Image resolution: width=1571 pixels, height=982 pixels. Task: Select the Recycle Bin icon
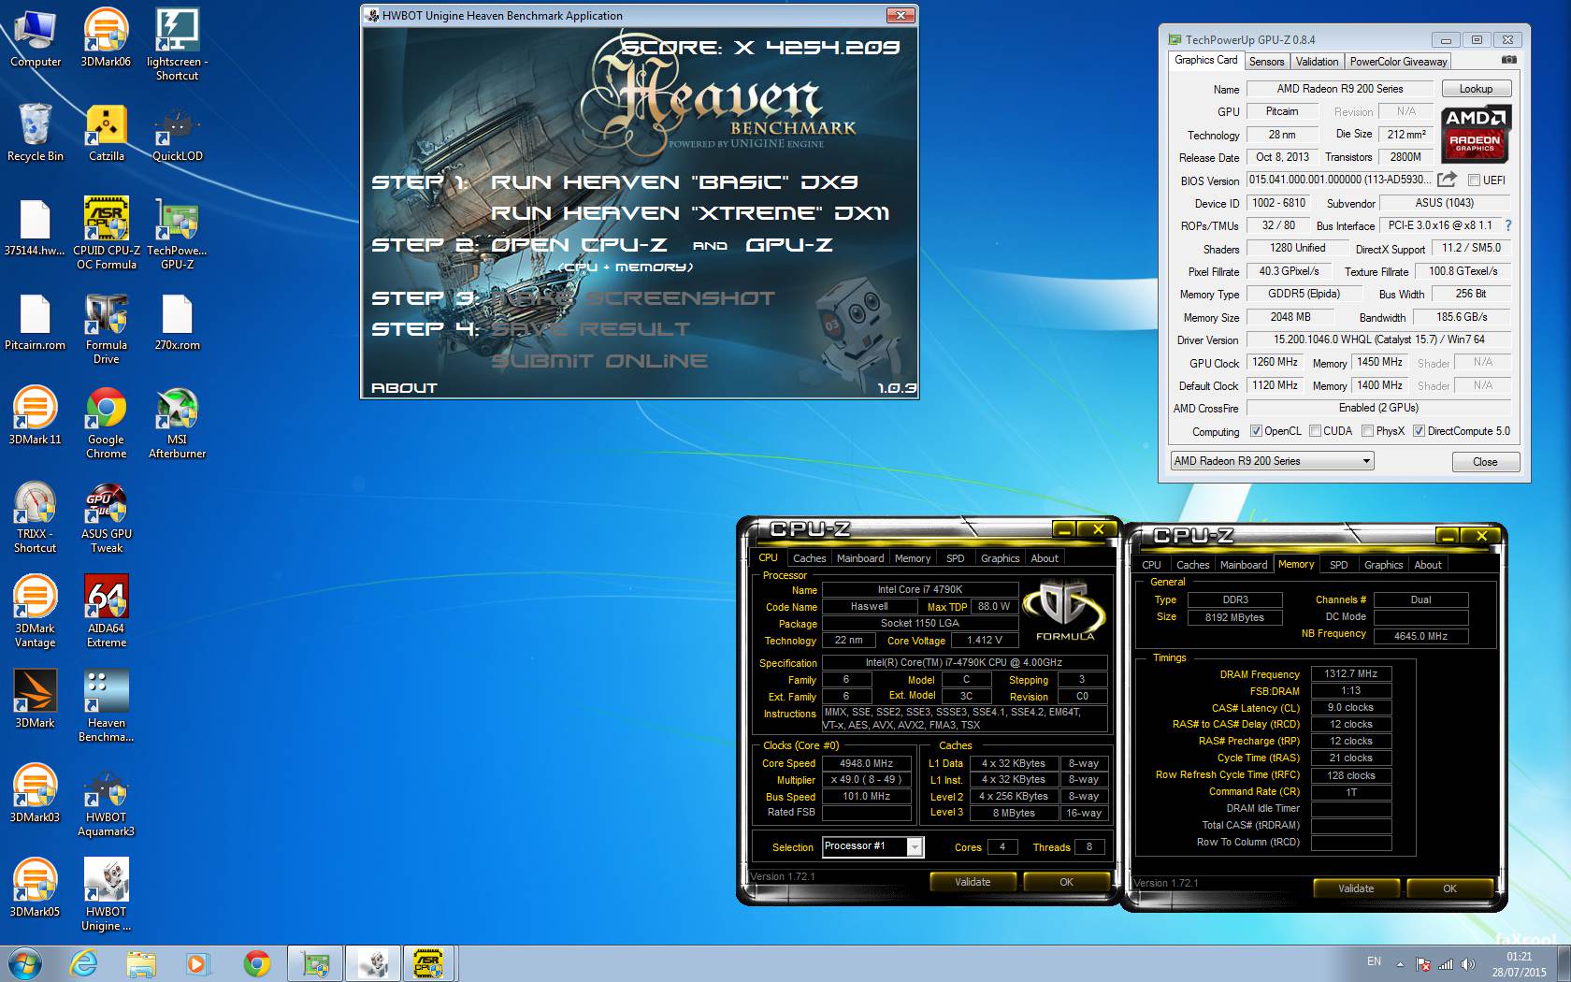(36, 133)
